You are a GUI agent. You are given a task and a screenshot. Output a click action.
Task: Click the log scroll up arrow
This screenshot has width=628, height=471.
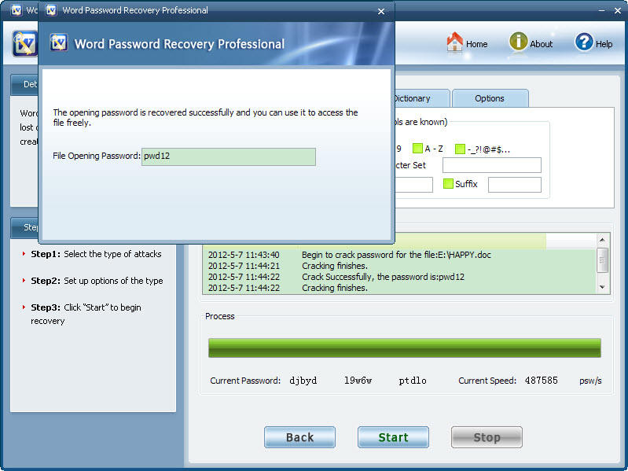coord(602,240)
